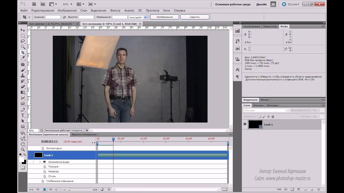The image size is (344, 193).
Task: Open пикс/дюйм units dropdown
Action: click(138, 17)
